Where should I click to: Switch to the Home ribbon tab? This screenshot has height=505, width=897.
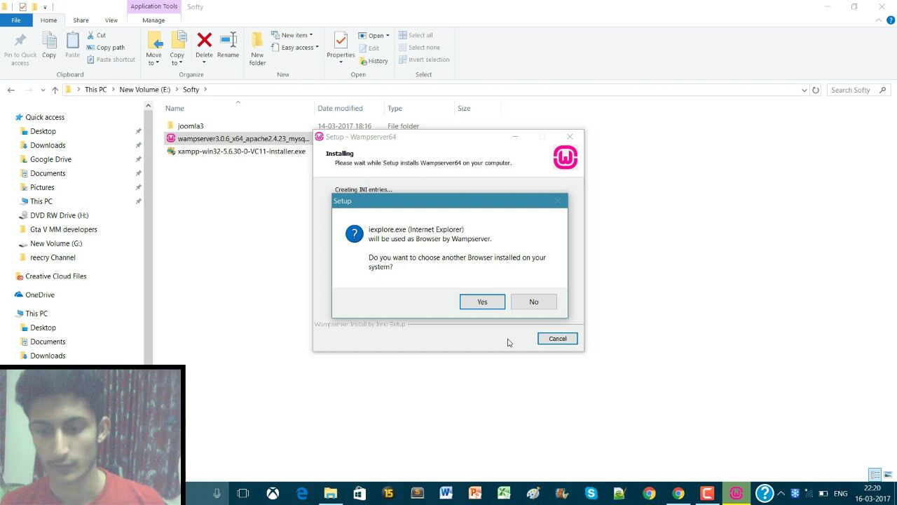(x=48, y=20)
